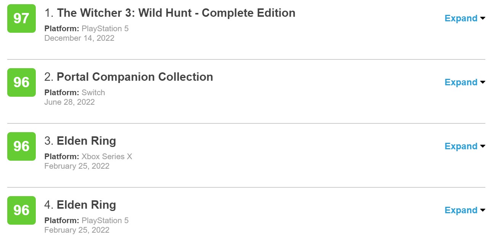Click the June 28, 2022 release date
This screenshot has height=246, width=496.
69,102
